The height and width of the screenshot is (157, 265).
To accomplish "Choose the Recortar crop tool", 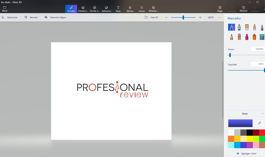I will [x=31, y=17].
